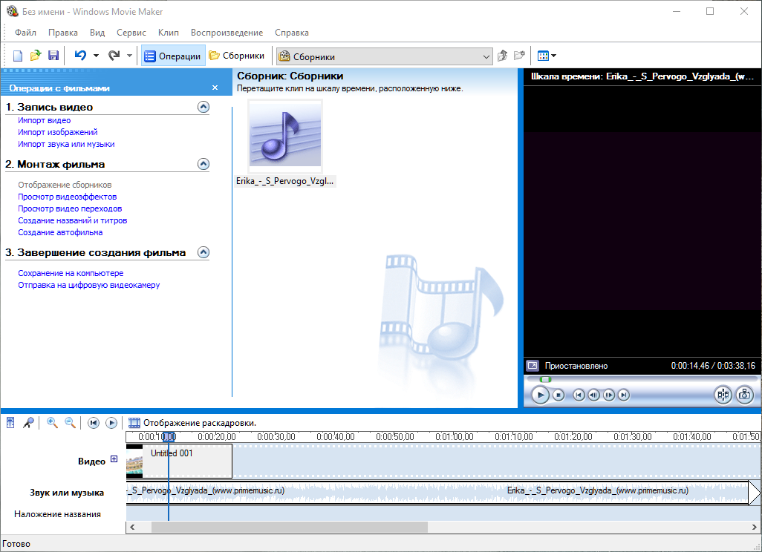Open Просмотр видеоэффектов link

[67, 197]
